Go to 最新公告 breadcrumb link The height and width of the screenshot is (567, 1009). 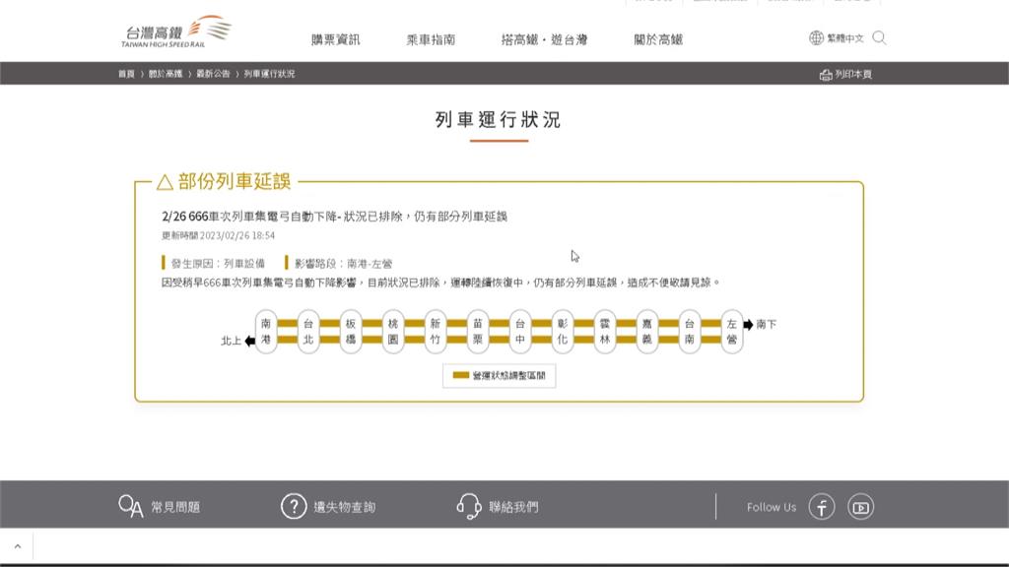pos(213,74)
